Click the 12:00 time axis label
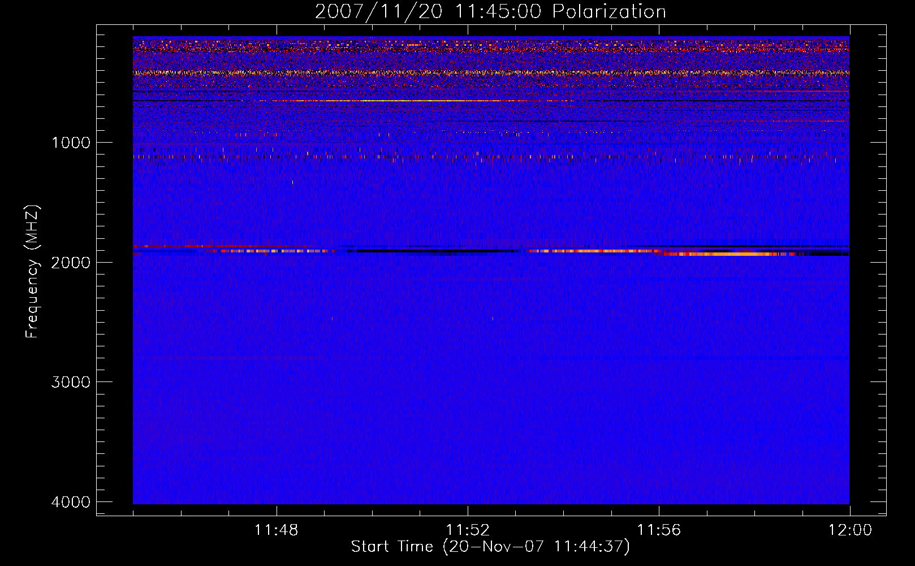The width and height of the screenshot is (915, 566). 849,530
